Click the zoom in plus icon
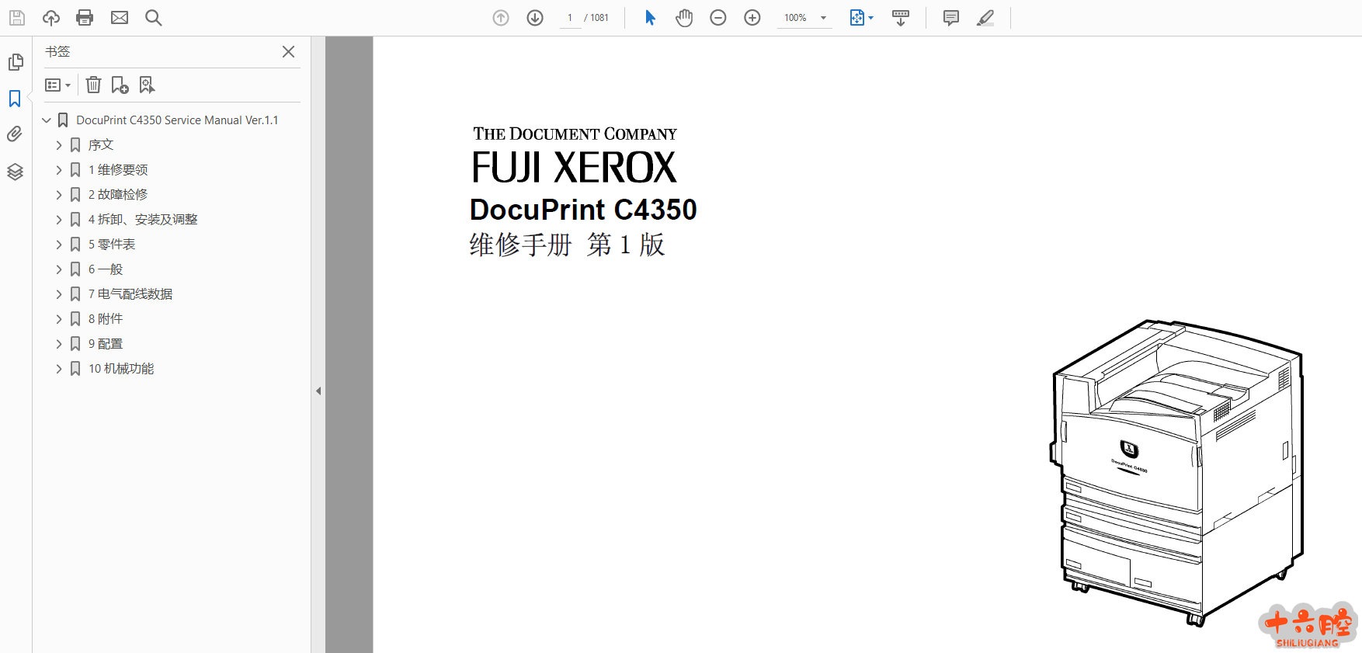This screenshot has width=1362, height=653. (x=752, y=18)
